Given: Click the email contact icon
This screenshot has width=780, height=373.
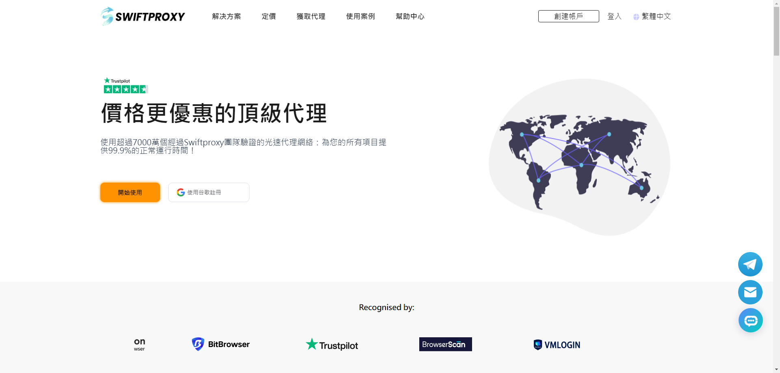Looking at the screenshot, I should point(750,292).
